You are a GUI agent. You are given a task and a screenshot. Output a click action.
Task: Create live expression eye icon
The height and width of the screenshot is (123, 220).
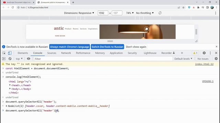pyautogui.click(x=29, y=59)
